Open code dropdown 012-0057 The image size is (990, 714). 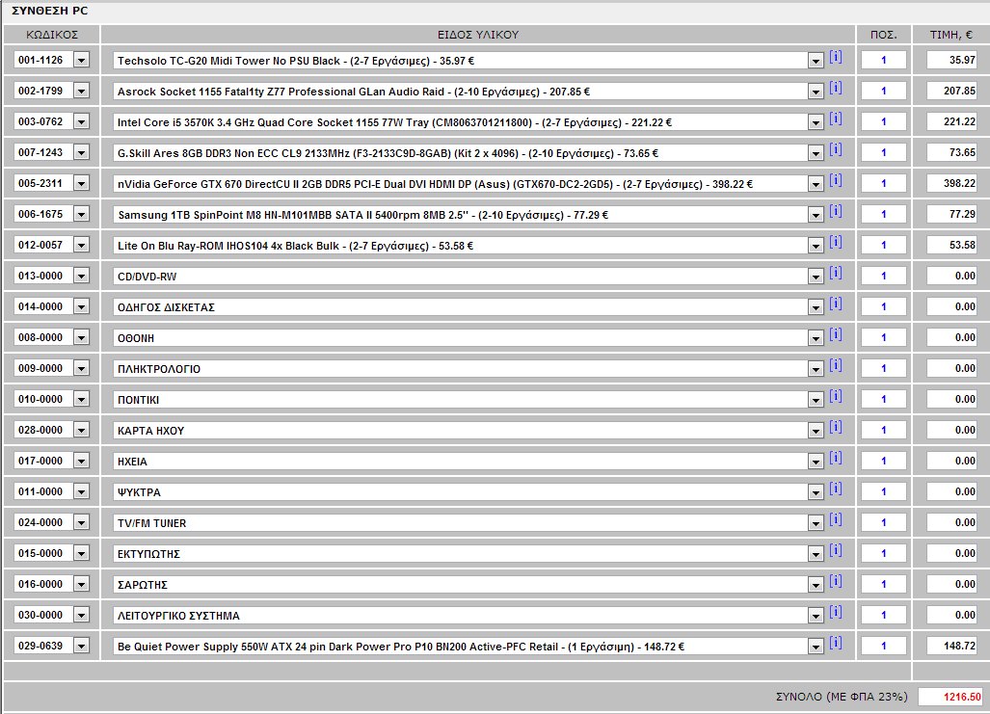point(81,245)
